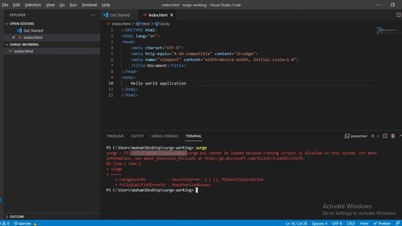The height and width of the screenshot is (226, 402).
Task: Open the Help menu
Action: pos(106,5)
